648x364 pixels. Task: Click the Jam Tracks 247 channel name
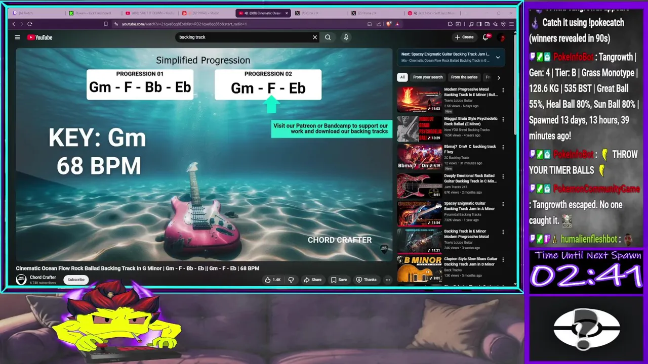click(x=456, y=187)
